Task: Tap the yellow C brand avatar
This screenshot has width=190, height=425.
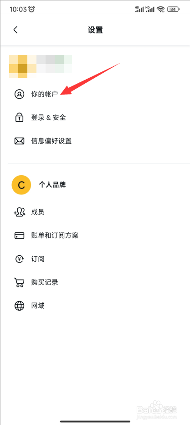Action: tap(21, 185)
